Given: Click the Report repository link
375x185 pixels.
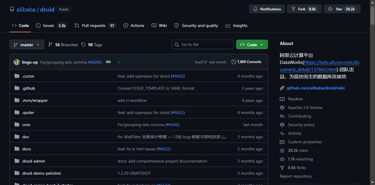Looking at the screenshot, I should pos(296,176).
